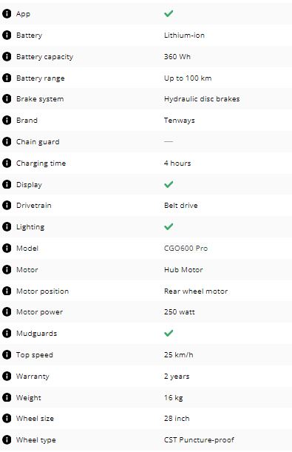Show info for Brake system row
This screenshot has width=292, height=452.
(7, 99)
